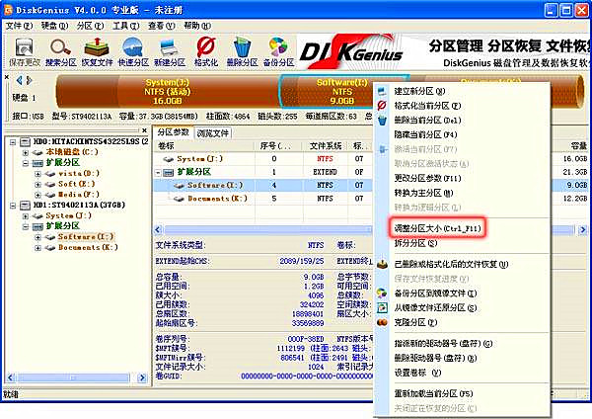This screenshot has height=419, width=592.
Task: Choose 克隆分区 from context menu
Action: tap(461, 322)
